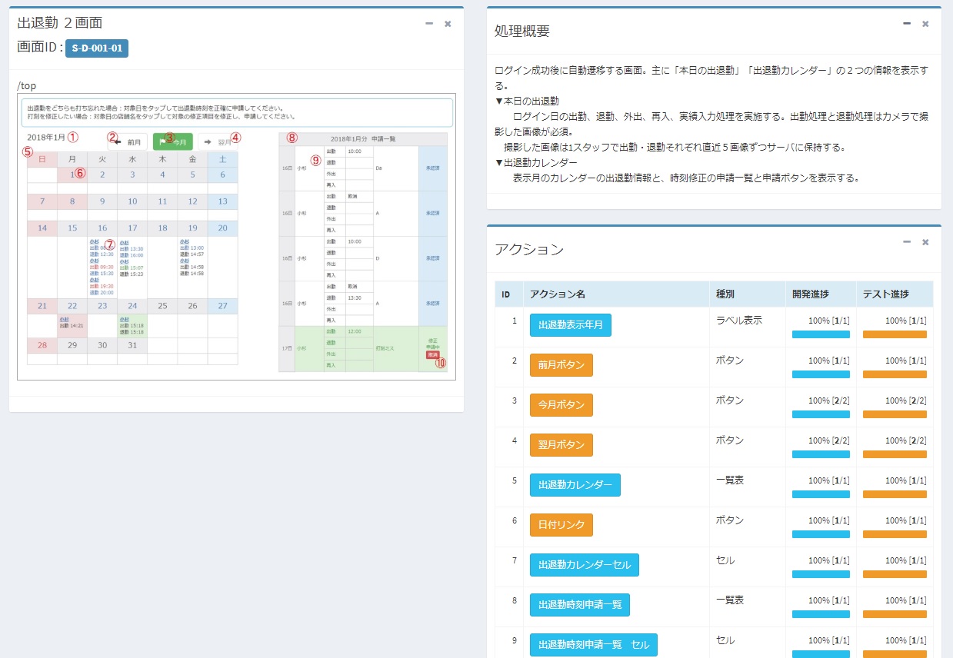This screenshot has height=658, width=953.
Task: Click the 出退勤時刻申請一覧 action button
Action: point(579,605)
